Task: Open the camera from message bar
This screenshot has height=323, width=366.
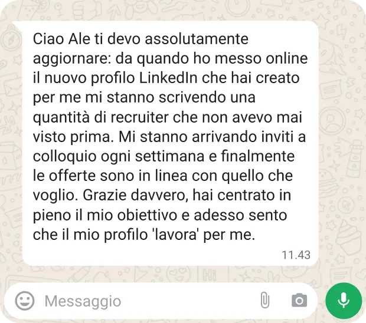Action: coord(299,301)
